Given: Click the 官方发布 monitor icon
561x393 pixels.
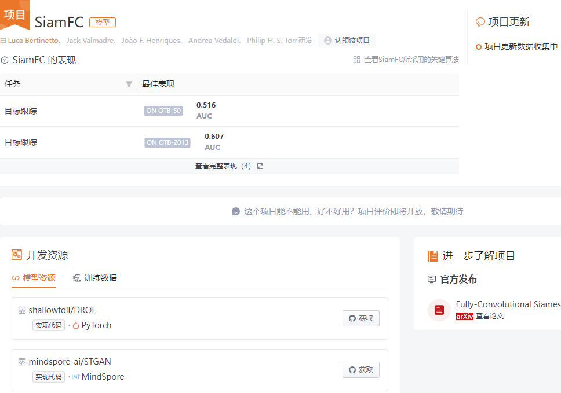Looking at the screenshot, I should (432, 280).
